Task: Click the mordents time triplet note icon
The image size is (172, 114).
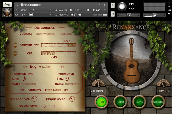Action: tap(67, 79)
